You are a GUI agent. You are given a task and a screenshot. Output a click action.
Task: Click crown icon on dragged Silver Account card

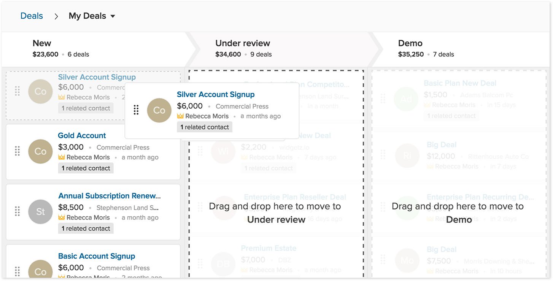[x=180, y=116]
